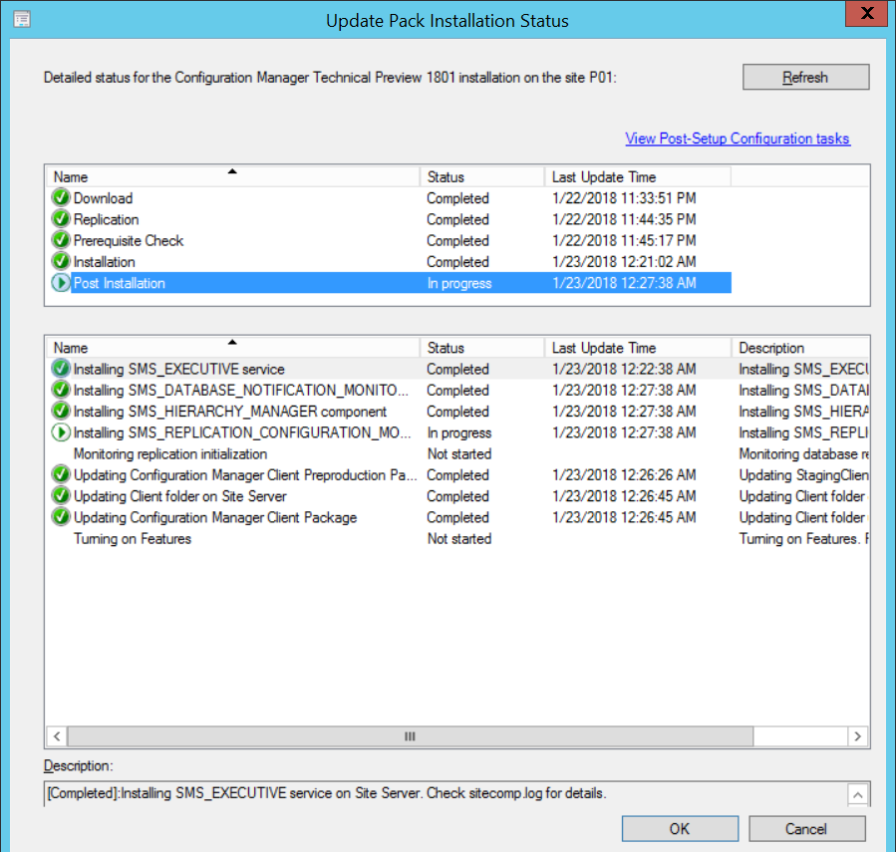Click the 1/22/2018 11:44:35 PM timestamp
The height and width of the screenshot is (852, 896).
(624, 219)
